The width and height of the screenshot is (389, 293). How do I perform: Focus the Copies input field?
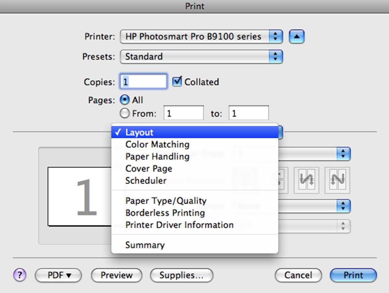pyautogui.click(x=144, y=81)
